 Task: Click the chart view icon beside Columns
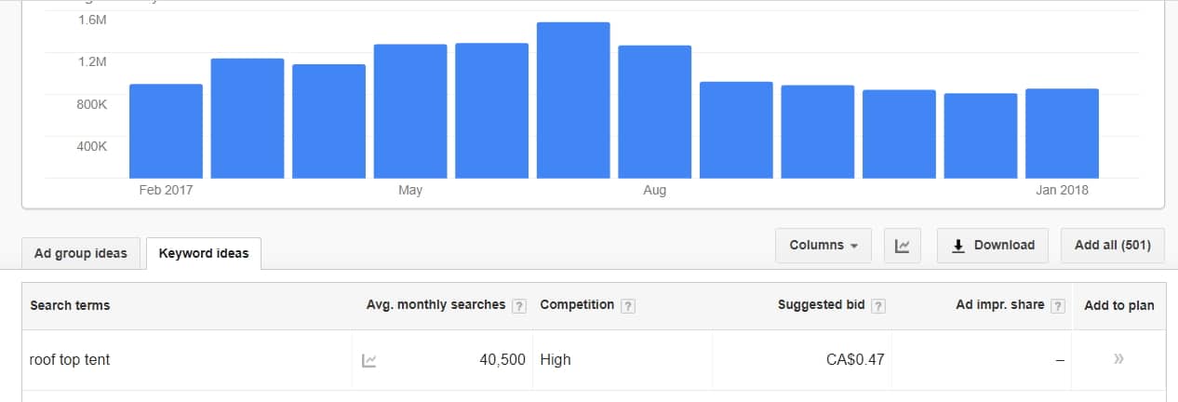[x=902, y=246]
